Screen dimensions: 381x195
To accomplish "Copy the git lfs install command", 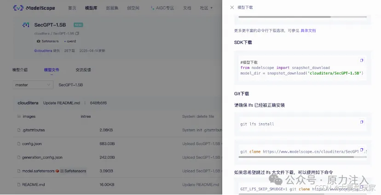I will pyautogui.click(x=362, y=122).
